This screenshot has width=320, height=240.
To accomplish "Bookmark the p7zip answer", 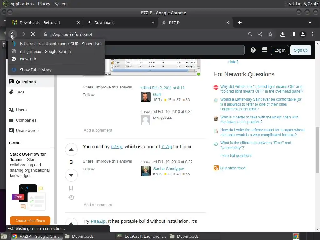I will pyautogui.click(x=71, y=188).
